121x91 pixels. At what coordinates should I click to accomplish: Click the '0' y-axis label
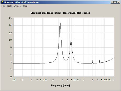pos(11,77)
